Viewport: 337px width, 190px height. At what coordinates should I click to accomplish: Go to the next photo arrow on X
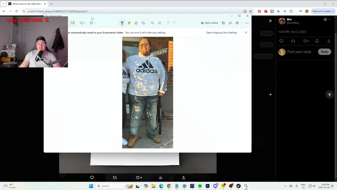270,94
